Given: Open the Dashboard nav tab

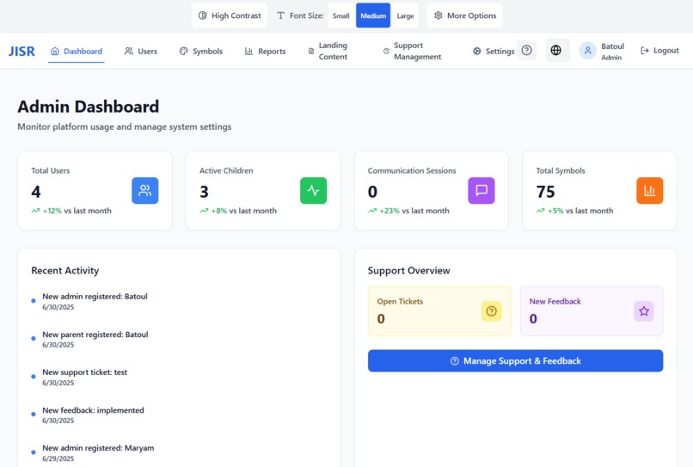Looking at the screenshot, I should (x=76, y=52).
